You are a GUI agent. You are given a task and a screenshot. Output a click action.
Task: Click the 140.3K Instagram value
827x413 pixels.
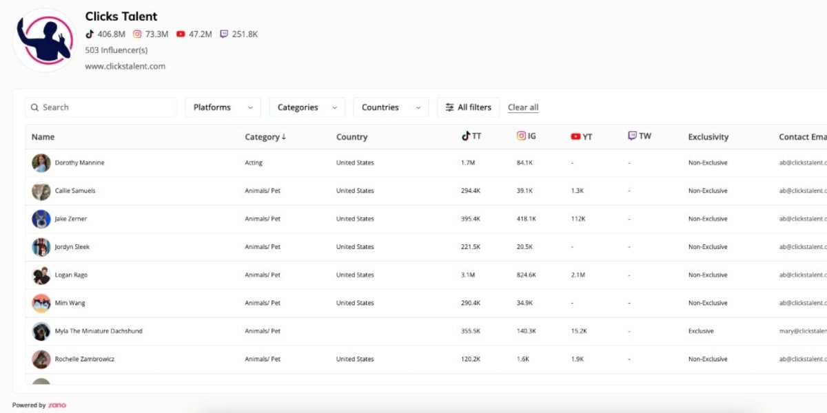click(526, 331)
